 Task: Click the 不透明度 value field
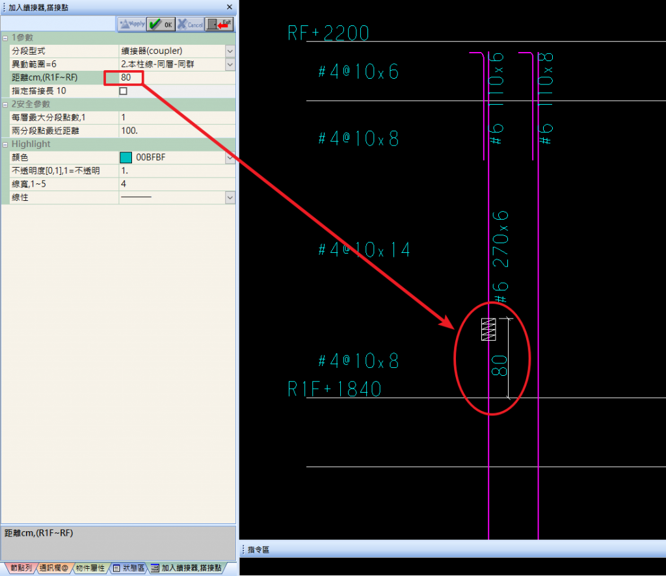click(177, 170)
